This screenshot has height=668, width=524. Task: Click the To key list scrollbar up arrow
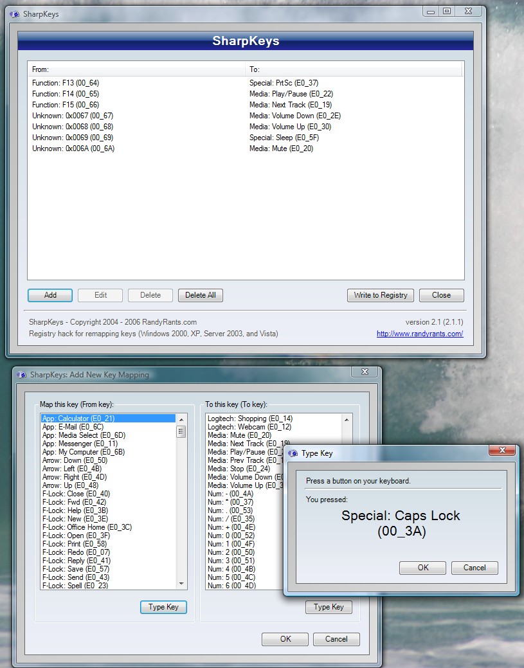[x=347, y=420]
